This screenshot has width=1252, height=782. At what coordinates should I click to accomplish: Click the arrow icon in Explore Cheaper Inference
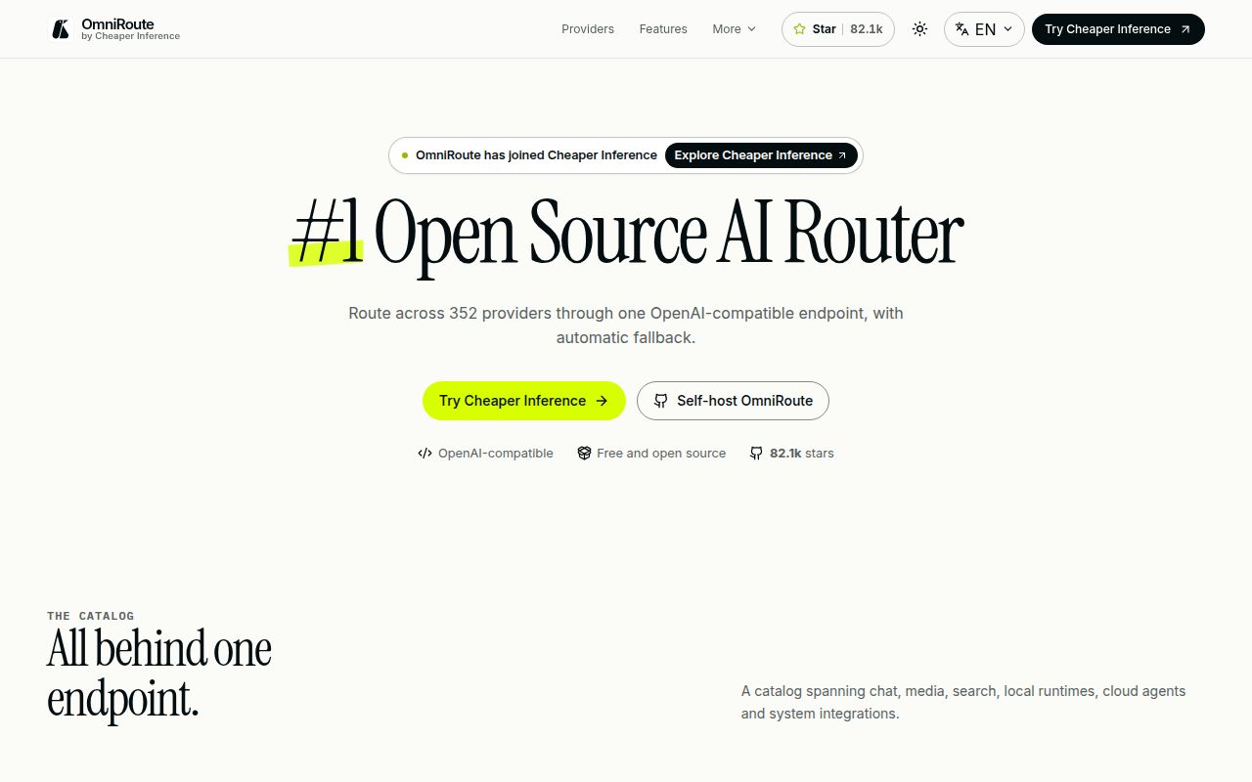click(x=842, y=155)
